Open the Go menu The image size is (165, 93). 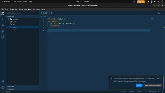click(x=26, y=9)
